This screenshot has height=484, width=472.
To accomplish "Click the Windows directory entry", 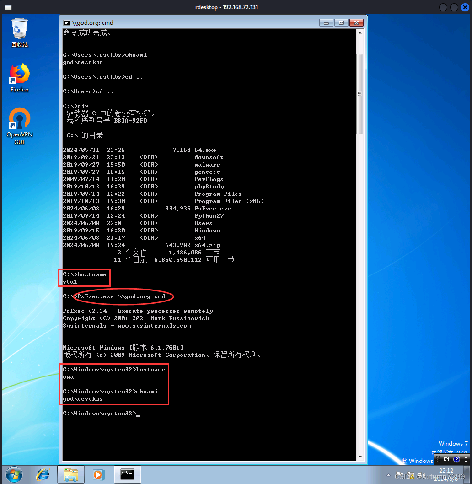I will click(x=207, y=231).
